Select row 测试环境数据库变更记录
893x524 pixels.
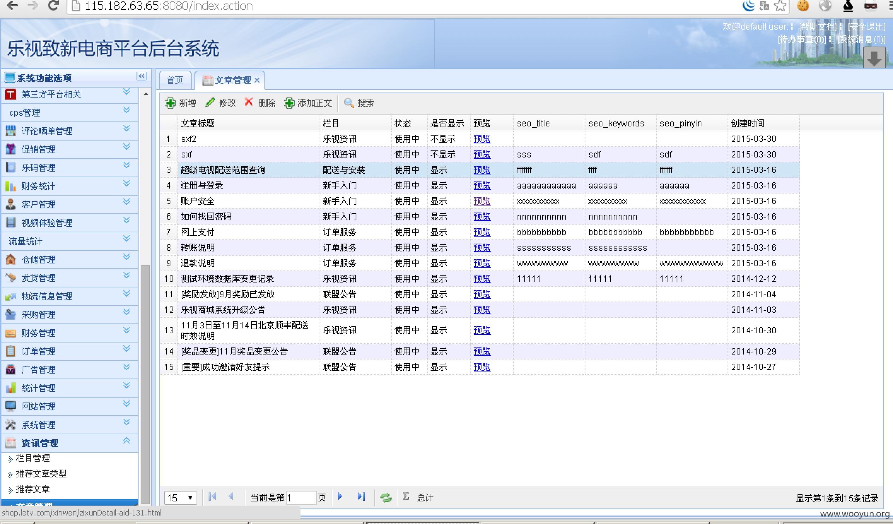pyautogui.click(x=479, y=279)
